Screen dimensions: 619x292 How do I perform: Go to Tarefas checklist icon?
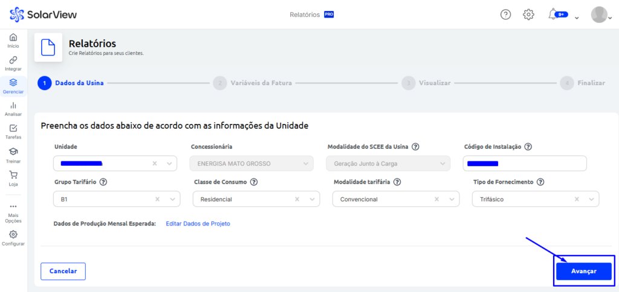[13, 128]
